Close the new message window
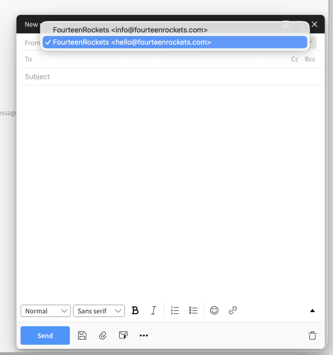Image resolution: width=333 pixels, height=355 pixels. [314, 24]
